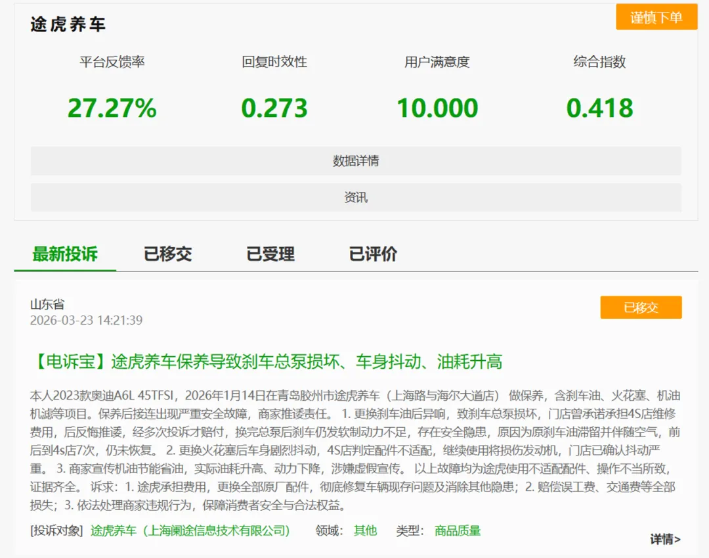Click the 途虎养车 heading
709x558 pixels.
tap(68, 24)
